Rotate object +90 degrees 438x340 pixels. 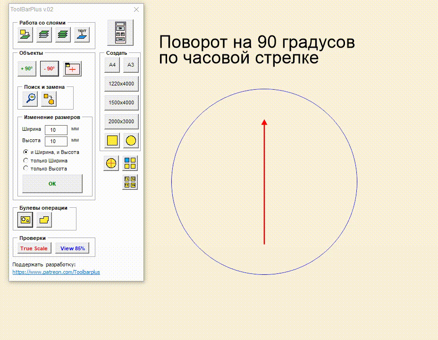(x=26, y=68)
